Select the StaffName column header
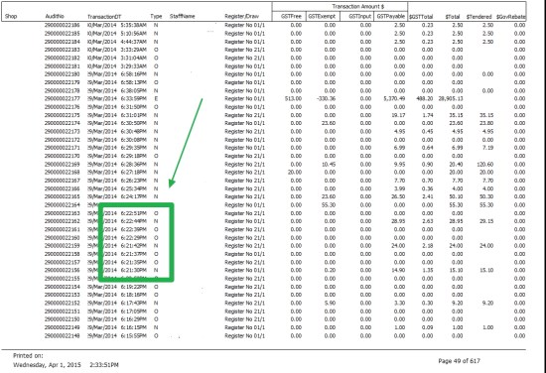Image resolution: width=546 pixels, height=373 pixels. tap(182, 16)
